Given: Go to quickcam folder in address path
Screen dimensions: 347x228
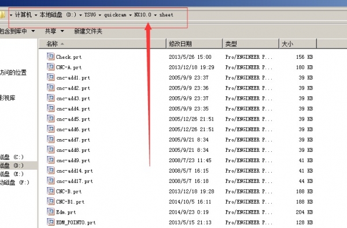Looking at the screenshot, I should point(115,15).
